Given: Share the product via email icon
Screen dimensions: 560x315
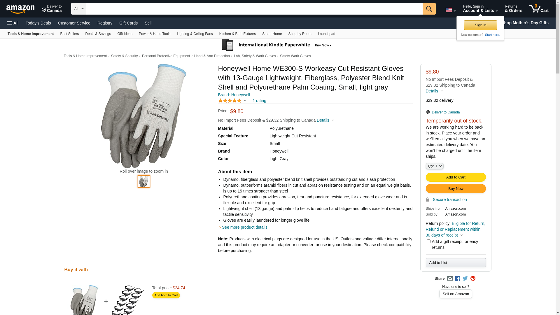Looking at the screenshot, I should pos(450,279).
